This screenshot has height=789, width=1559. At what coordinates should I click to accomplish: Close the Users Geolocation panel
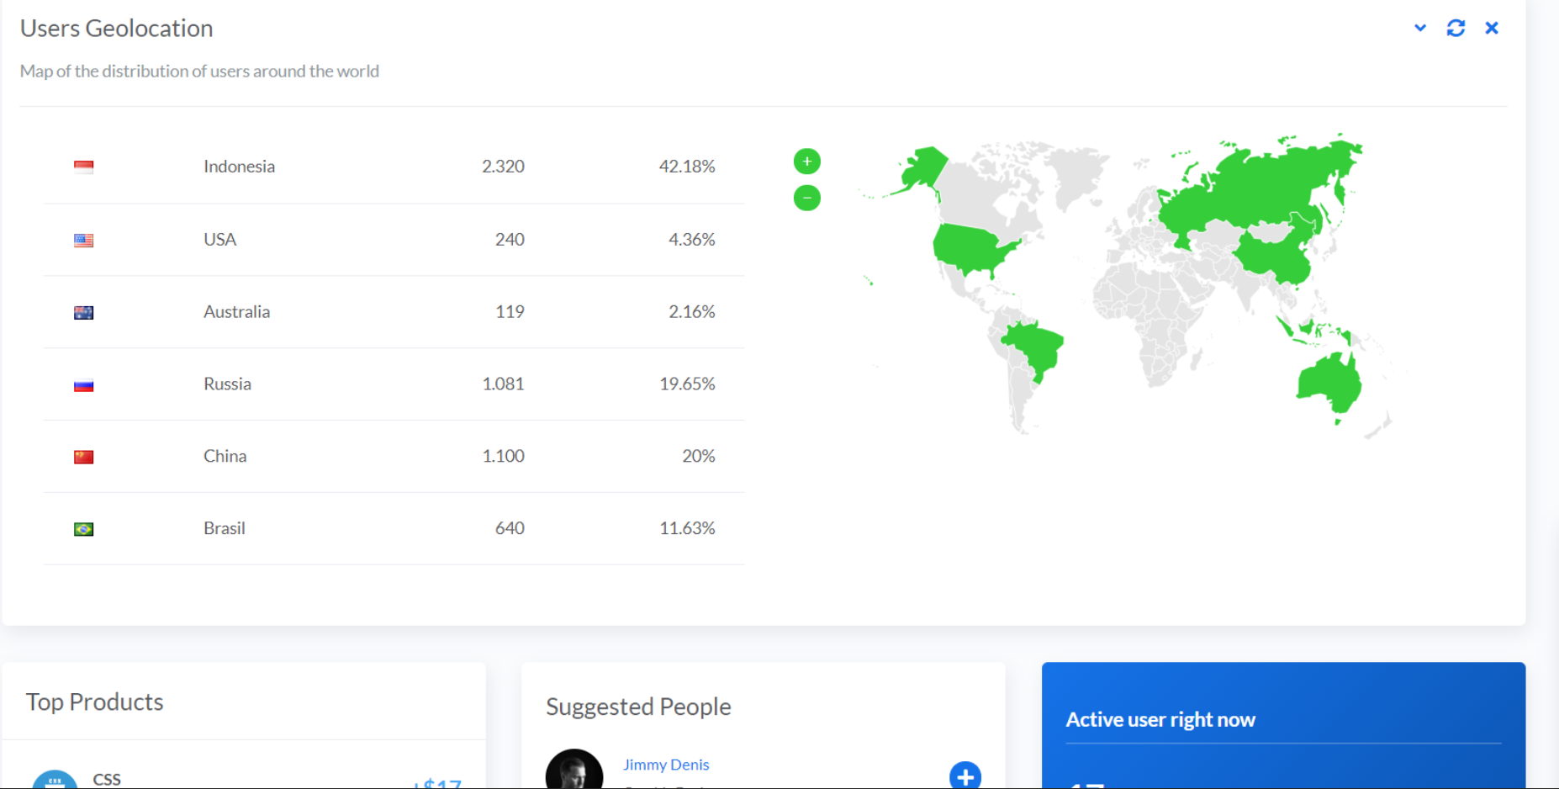(1492, 28)
